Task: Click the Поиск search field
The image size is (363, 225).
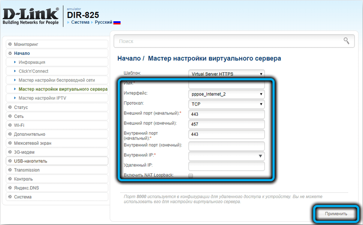Action: coord(229,41)
